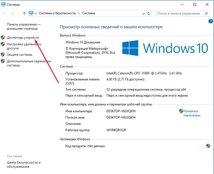Click full name value next to 'Полное имя:'

pos(121,117)
